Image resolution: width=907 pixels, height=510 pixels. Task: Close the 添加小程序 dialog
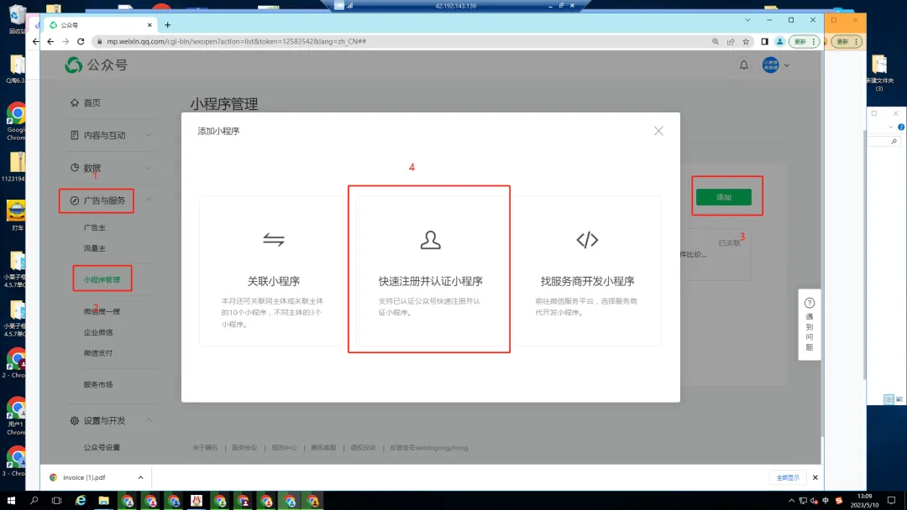658,131
